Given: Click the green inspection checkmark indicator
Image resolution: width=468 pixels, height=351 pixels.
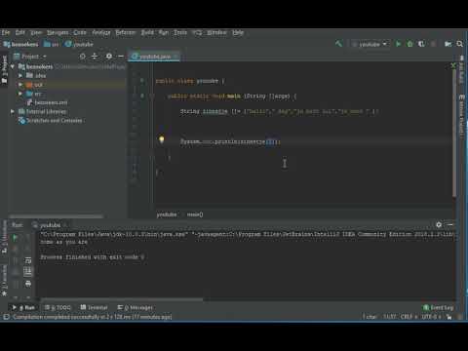Looking at the screenshot, I should pyautogui.click(x=453, y=65).
